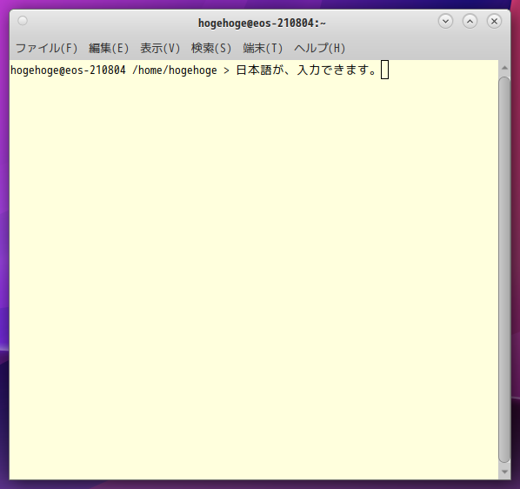Minimize the terminal with the down-chevron button

point(445,22)
